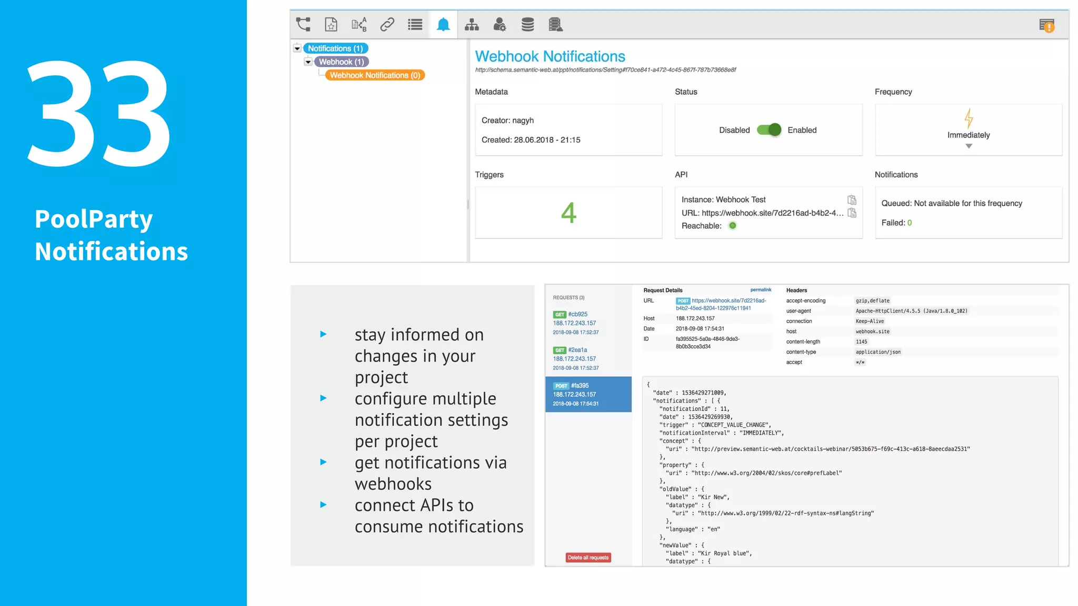
Task: Click the lightning bolt frequency icon
Action: [969, 118]
